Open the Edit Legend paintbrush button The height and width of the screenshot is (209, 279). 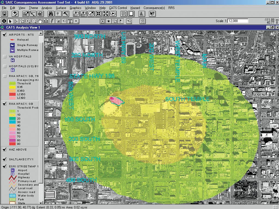coord(33,14)
